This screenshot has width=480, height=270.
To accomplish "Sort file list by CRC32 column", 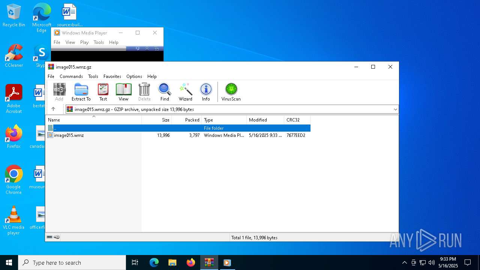I will [297, 120].
